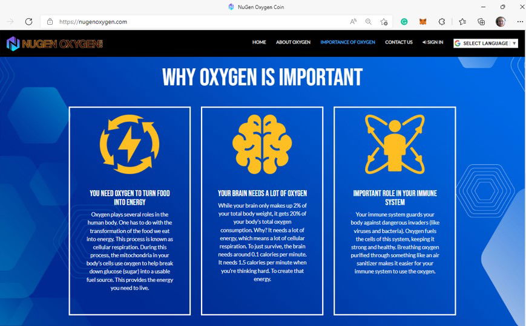Open the Contact Us page

pos(398,42)
